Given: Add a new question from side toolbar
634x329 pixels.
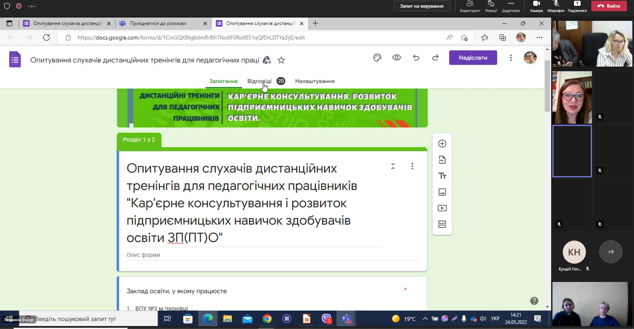Looking at the screenshot, I should point(442,143).
